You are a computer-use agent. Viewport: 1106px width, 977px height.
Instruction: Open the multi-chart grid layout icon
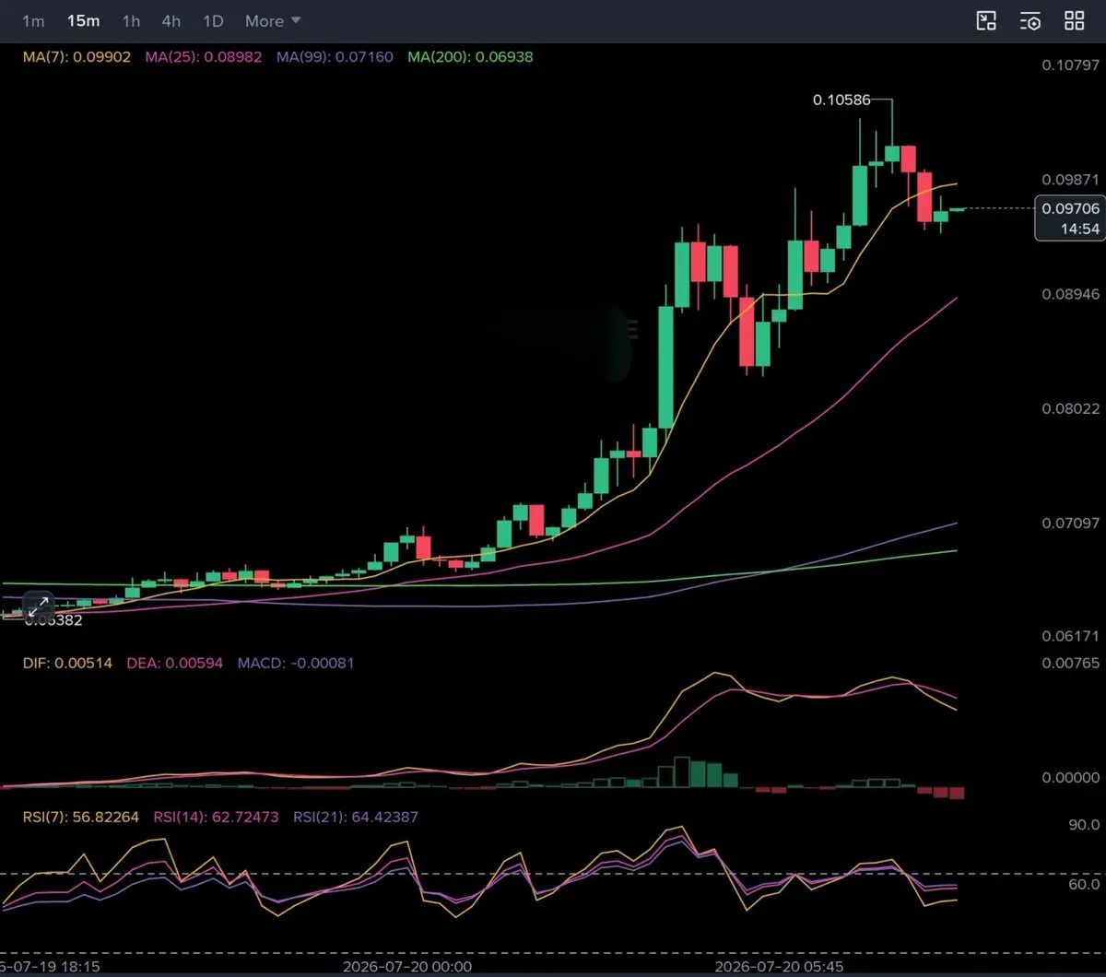(x=1075, y=21)
